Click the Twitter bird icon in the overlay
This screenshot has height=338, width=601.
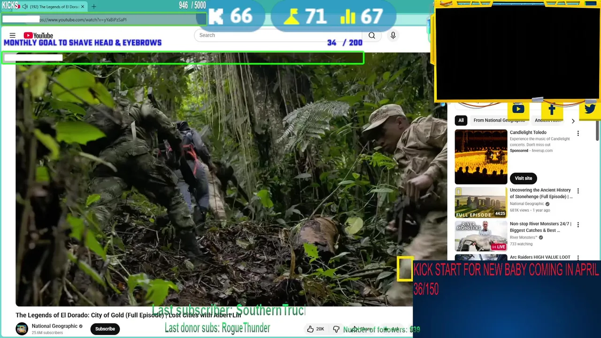[590, 109]
